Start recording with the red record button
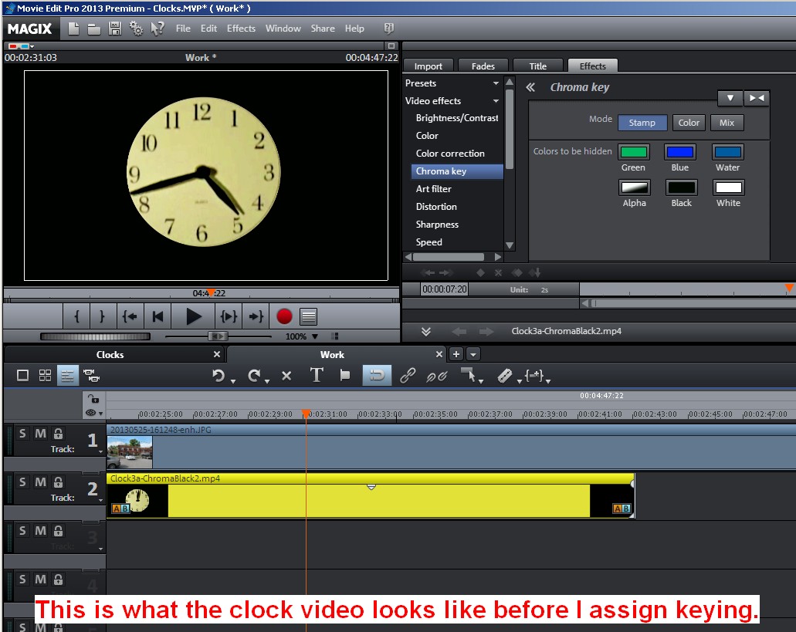Viewport: 796px width, 632px height. (284, 316)
